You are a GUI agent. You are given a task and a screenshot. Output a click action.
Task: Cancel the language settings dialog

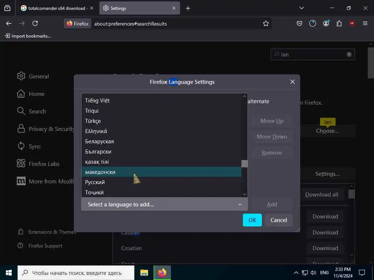pyautogui.click(x=279, y=220)
